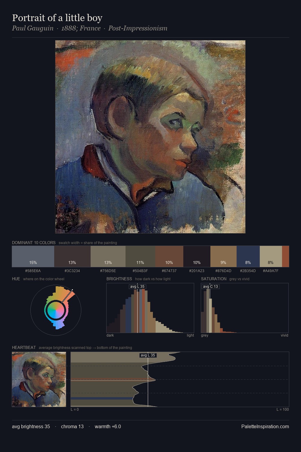Click the 'HEARTBEAT' section heading
301x452 pixels.
coord(24,347)
